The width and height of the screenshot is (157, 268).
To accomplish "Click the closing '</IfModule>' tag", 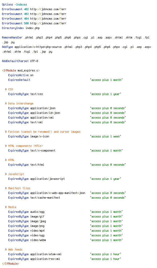I will point(10,264).
